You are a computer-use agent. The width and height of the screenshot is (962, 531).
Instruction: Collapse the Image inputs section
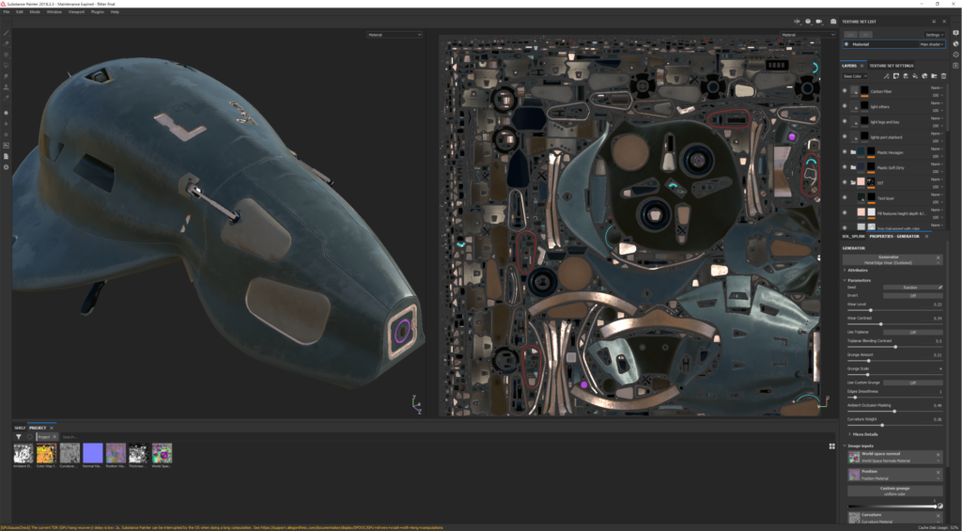pyautogui.click(x=858, y=445)
